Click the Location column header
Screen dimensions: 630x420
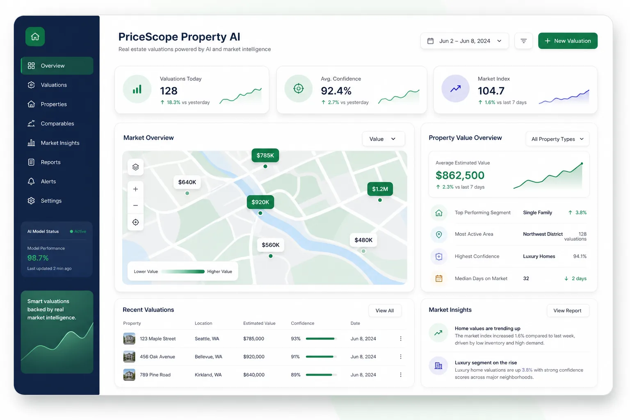click(x=203, y=324)
